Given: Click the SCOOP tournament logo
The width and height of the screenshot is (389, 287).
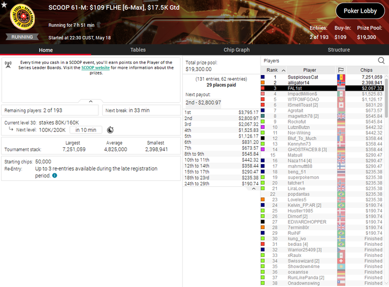Looking at the screenshot, I should (22, 17).
